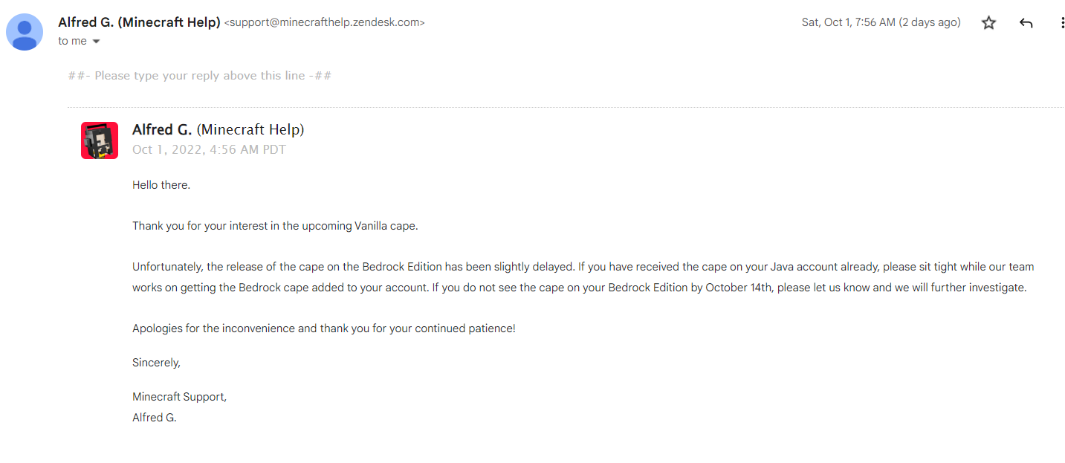Expand recipient details arrow beside "to me"

point(96,42)
